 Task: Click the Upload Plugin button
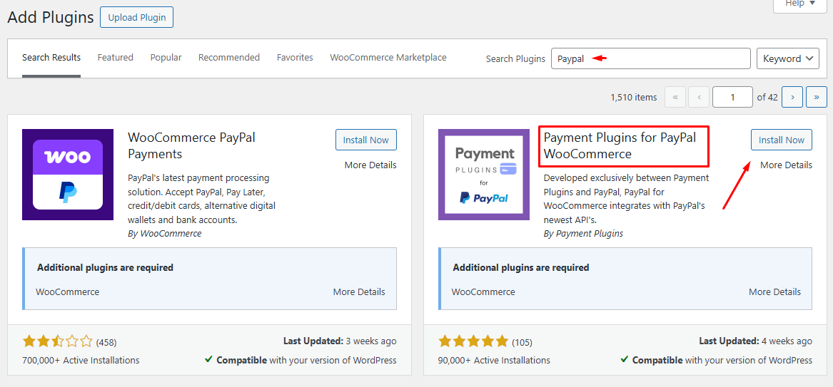pyautogui.click(x=136, y=18)
